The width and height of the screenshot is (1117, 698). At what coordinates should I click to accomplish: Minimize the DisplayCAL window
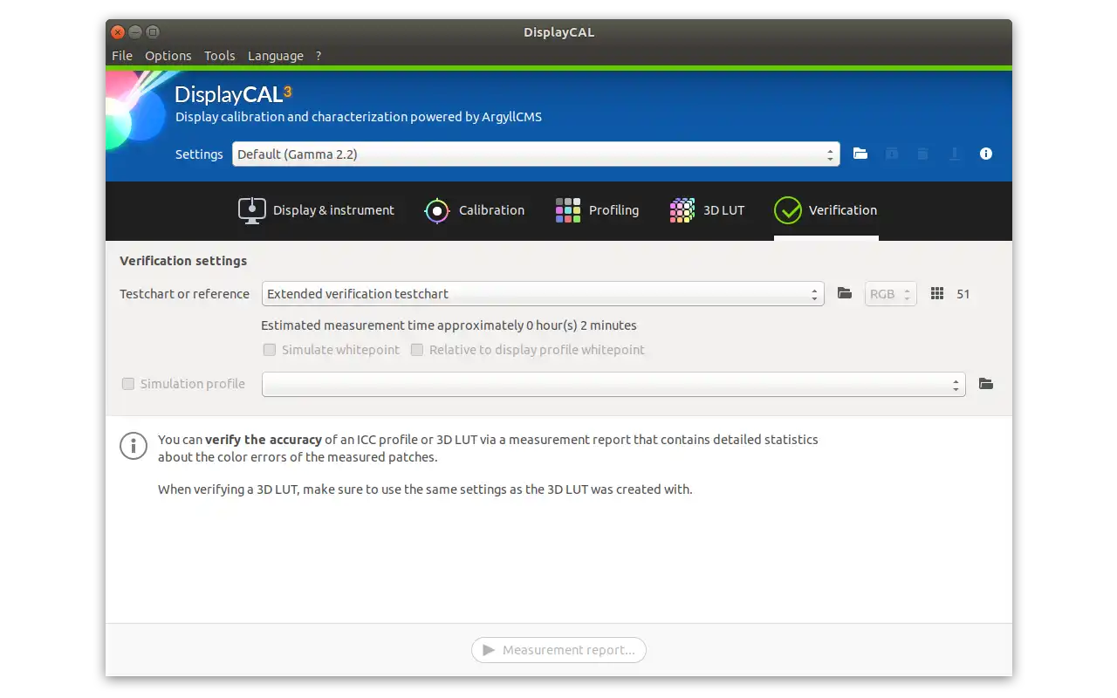[x=135, y=32]
